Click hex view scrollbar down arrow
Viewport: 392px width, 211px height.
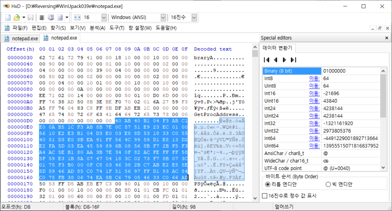255,198
